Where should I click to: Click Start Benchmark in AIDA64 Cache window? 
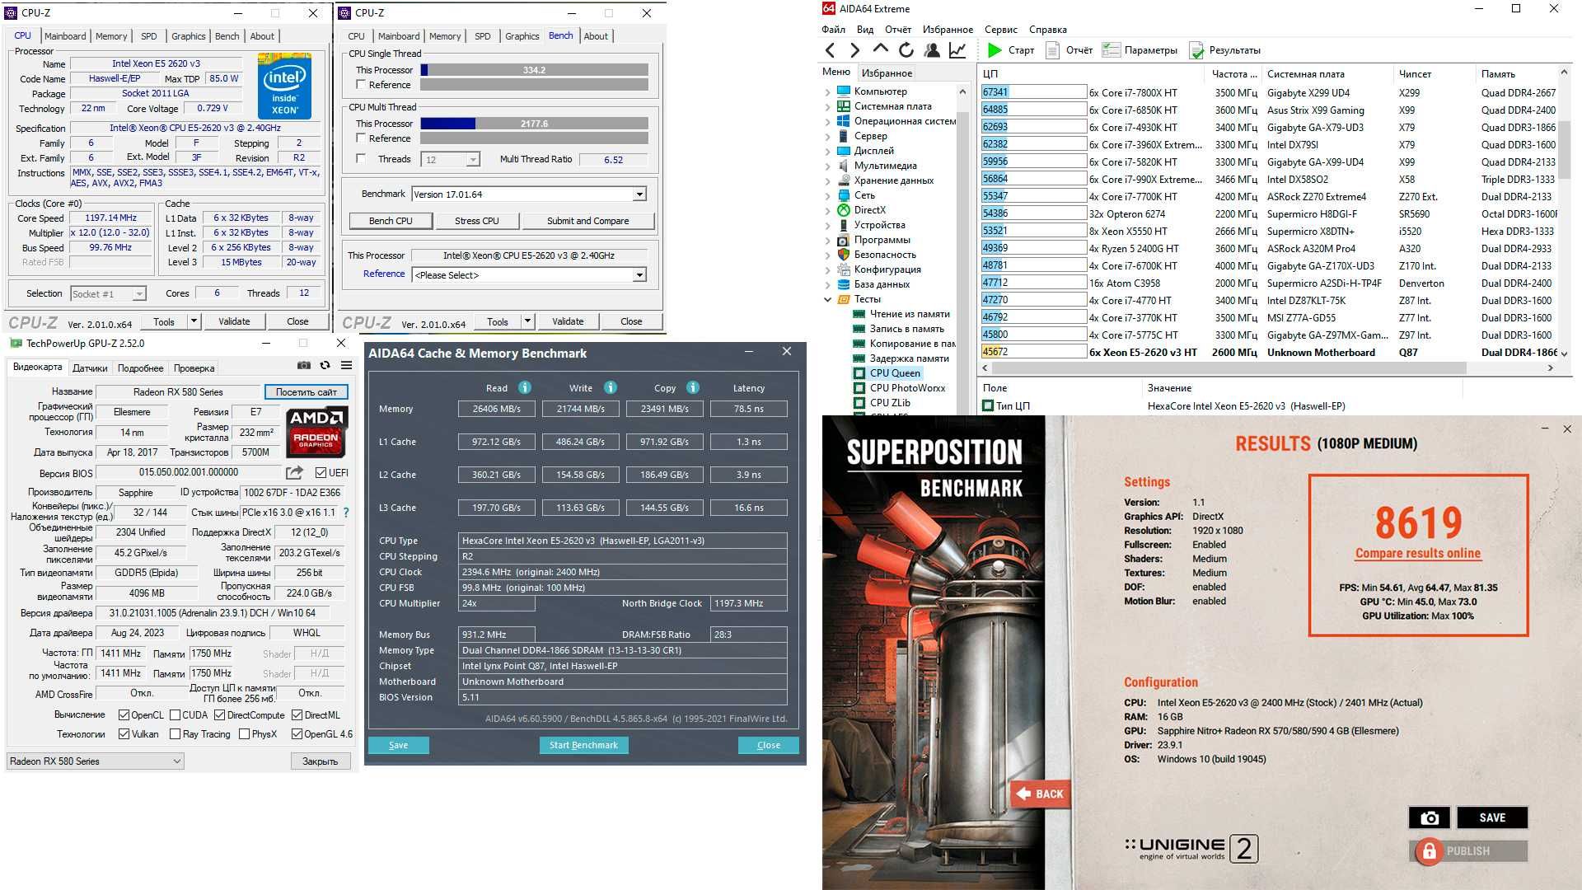pyautogui.click(x=583, y=745)
